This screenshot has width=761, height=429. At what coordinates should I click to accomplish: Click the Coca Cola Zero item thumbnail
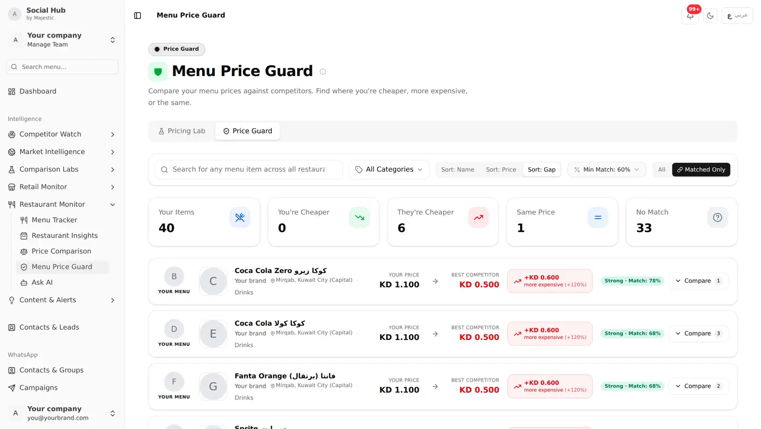[213, 281]
